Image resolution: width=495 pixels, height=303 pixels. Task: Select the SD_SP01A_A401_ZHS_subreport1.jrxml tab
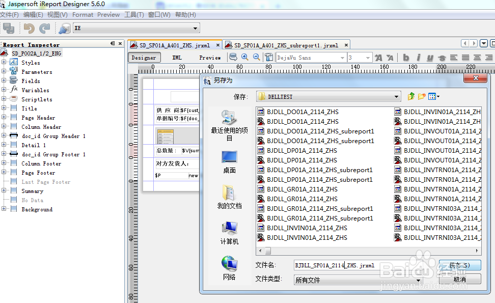286,45
